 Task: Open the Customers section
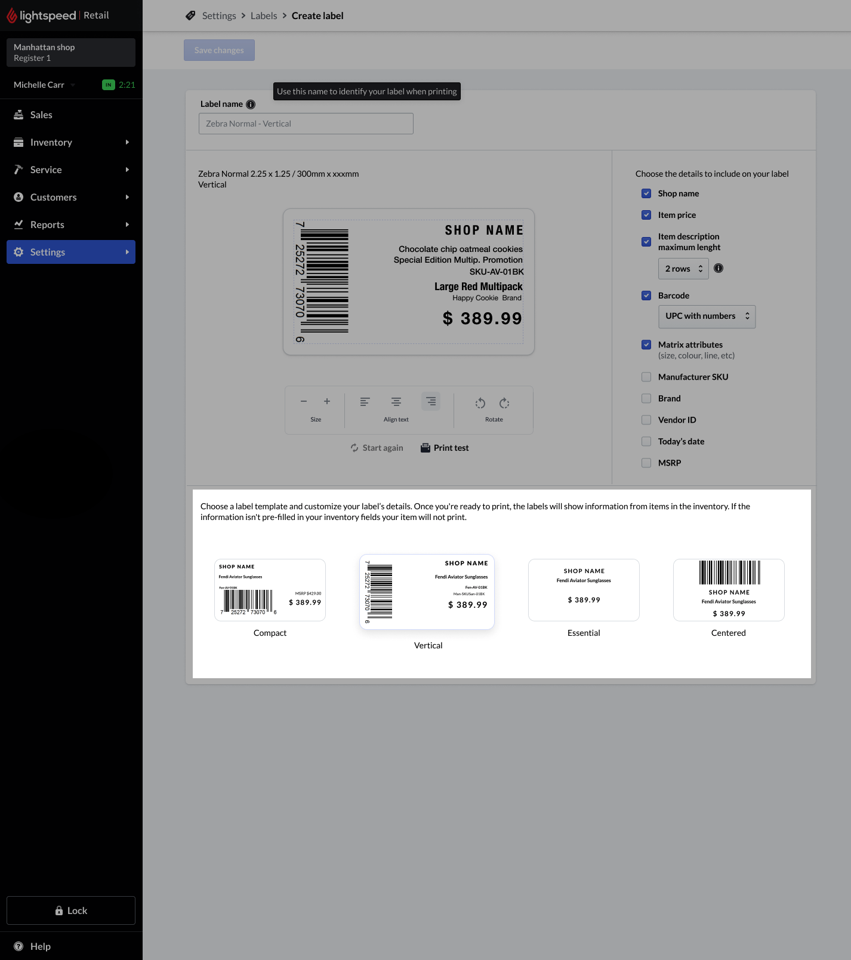[71, 197]
